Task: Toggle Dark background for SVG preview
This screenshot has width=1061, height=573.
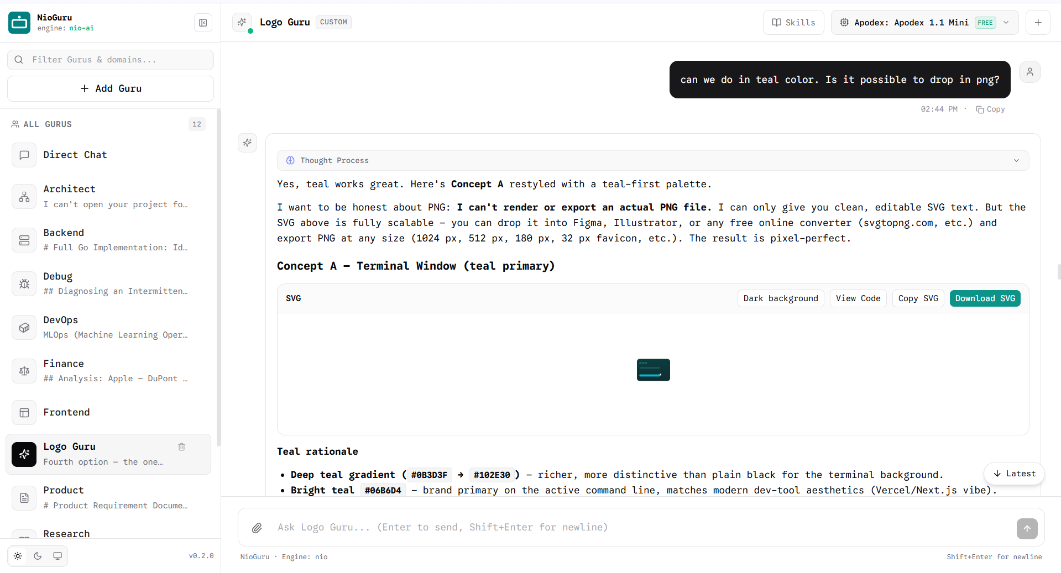Action: pos(780,298)
